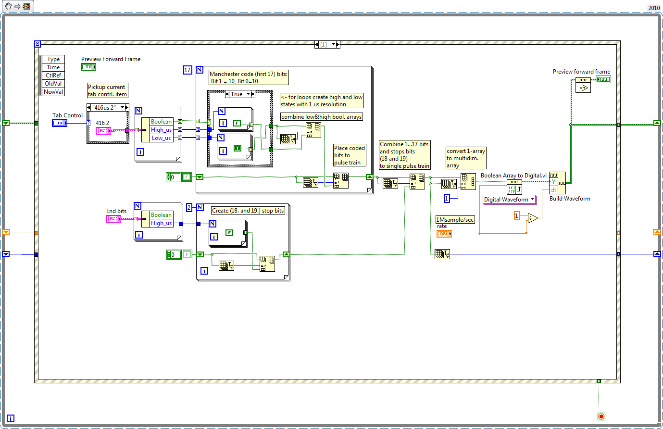Open the Digital Waveform selector dropdown
Screen dimensions: 663x429
coord(532,200)
